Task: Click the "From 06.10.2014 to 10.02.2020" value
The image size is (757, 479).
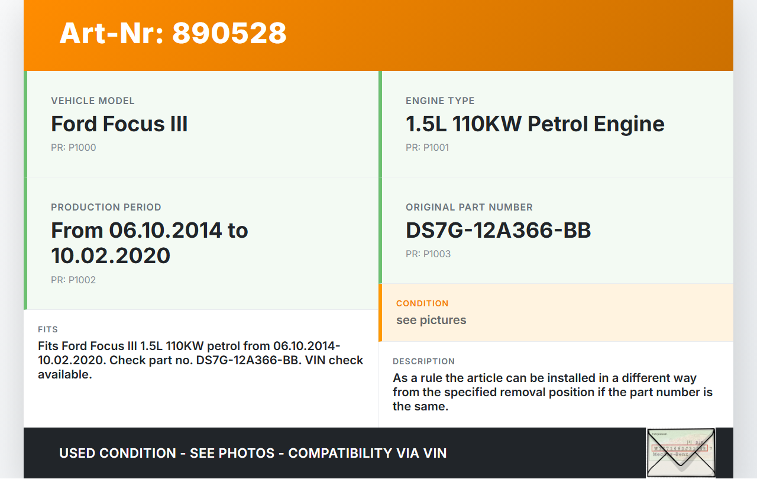Action: point(150,242)
